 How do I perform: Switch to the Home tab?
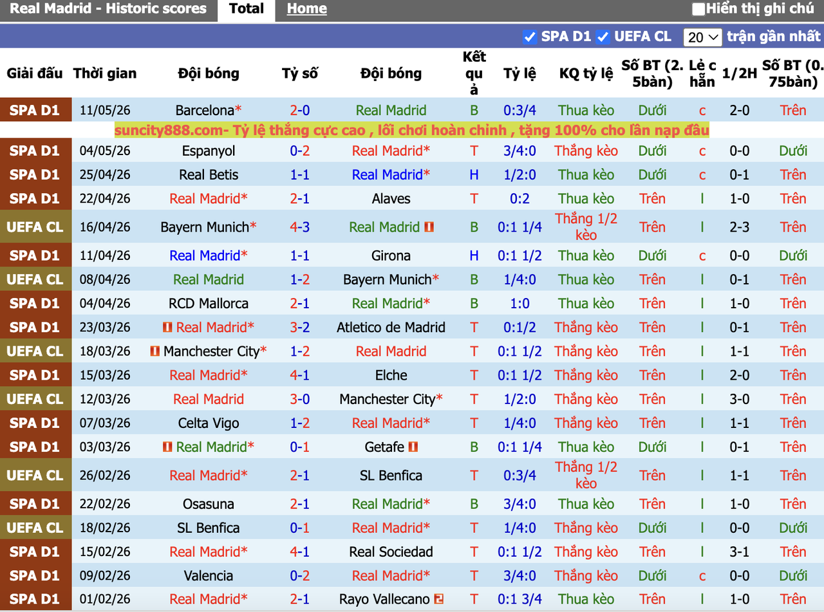[x=306, y=10]
